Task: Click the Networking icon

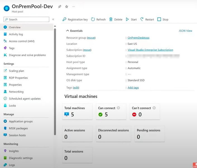Action: (5, 92)
